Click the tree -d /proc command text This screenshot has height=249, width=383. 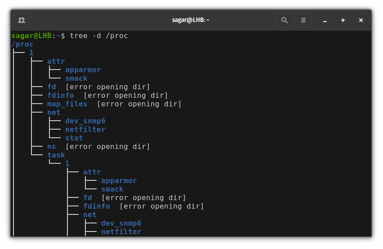coord(99,36)
